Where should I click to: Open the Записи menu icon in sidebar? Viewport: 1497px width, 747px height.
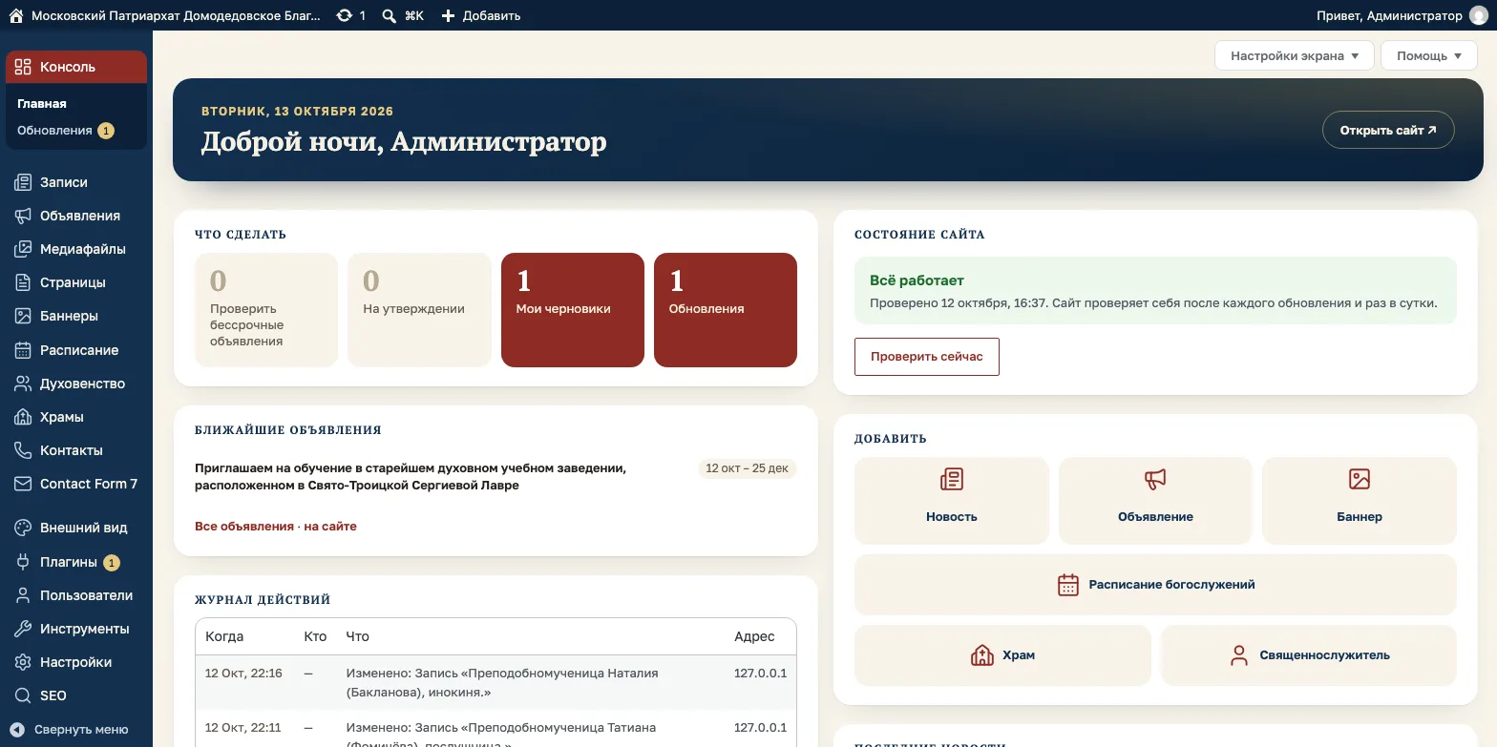point(23,182)
